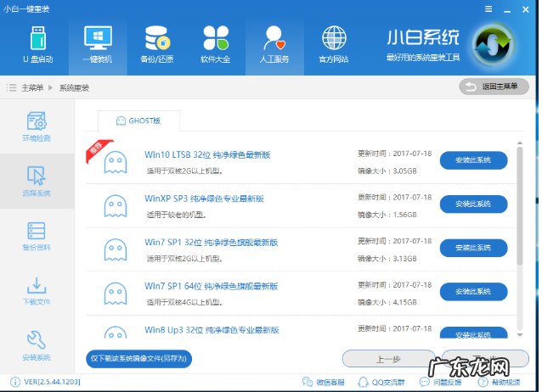Open 人工服务 support
The image size is (542, 392).
(274, 45)
